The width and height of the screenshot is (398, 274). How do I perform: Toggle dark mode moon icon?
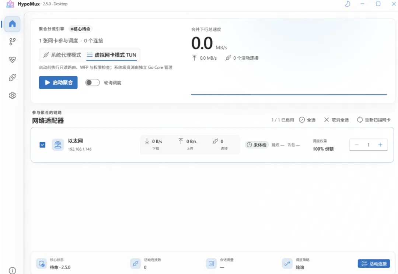point(348,4)
